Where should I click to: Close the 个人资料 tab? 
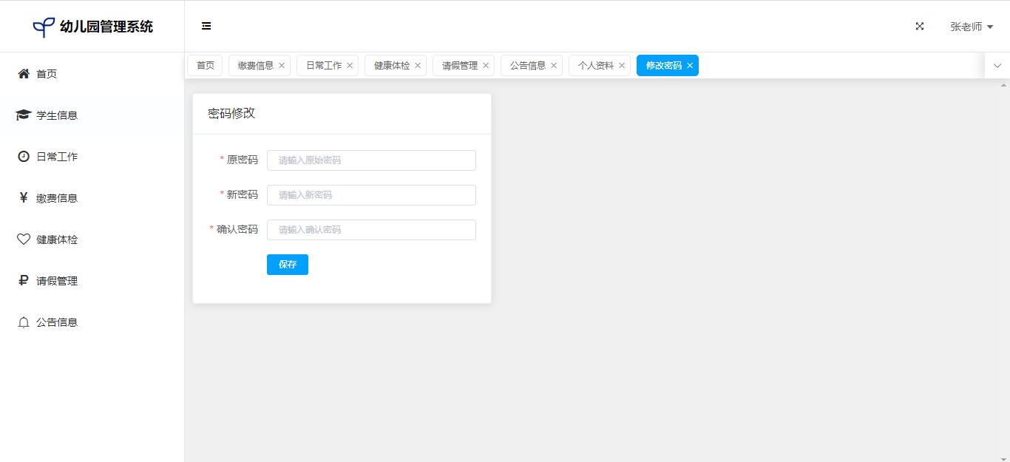[622, 66]
